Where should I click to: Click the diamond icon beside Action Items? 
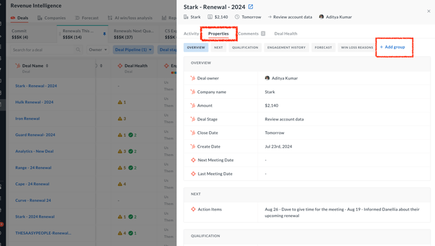pyautogui.click(x=193, y=209)
